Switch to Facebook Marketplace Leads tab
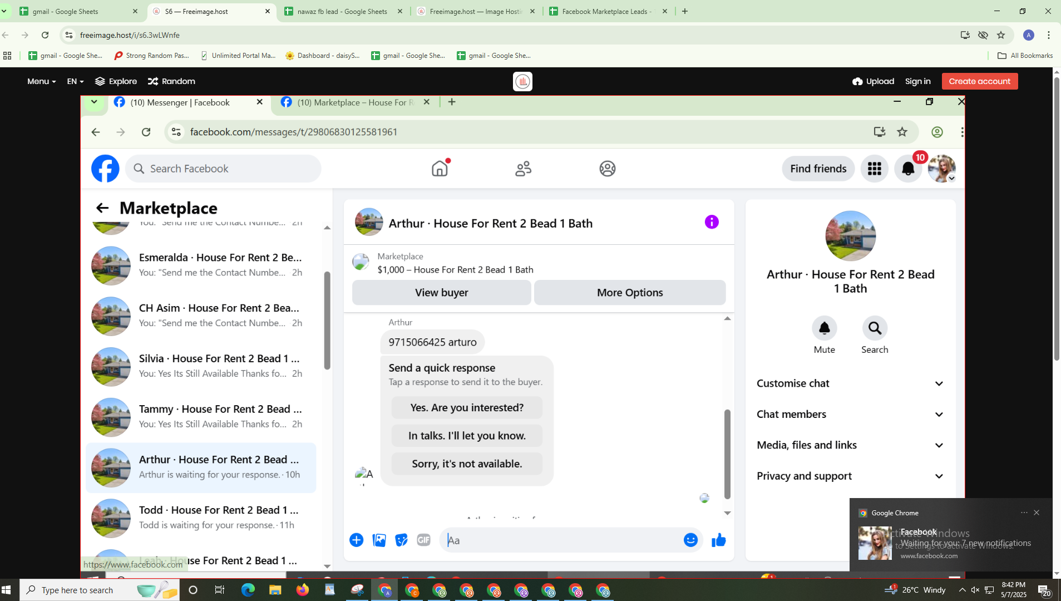The image size is (1061, 601). 609,11
